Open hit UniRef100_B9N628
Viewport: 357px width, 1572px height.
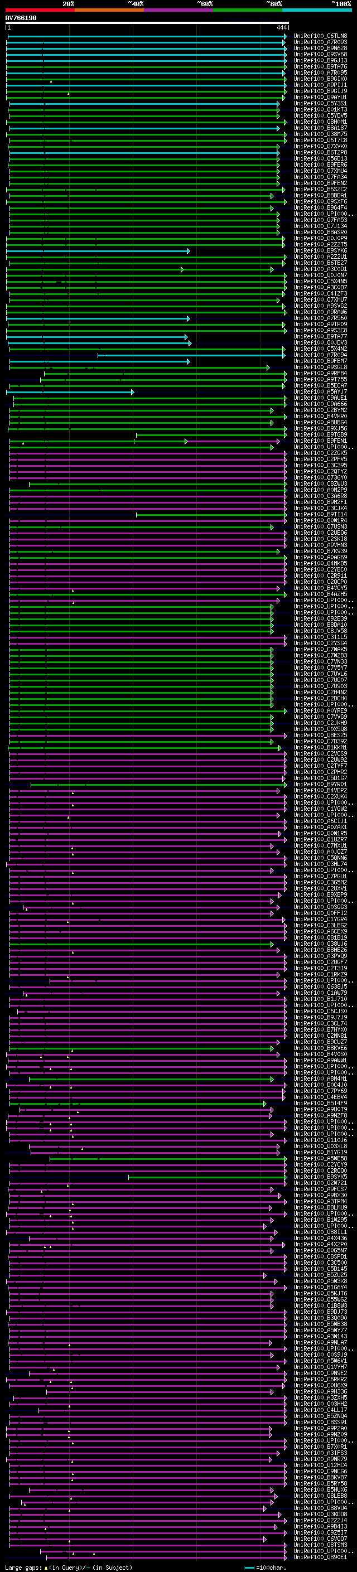(320, 48)
